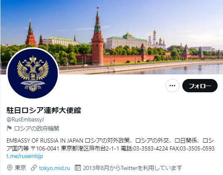
Task: Click the calendar icon beside join date
Action: [78, 168]
